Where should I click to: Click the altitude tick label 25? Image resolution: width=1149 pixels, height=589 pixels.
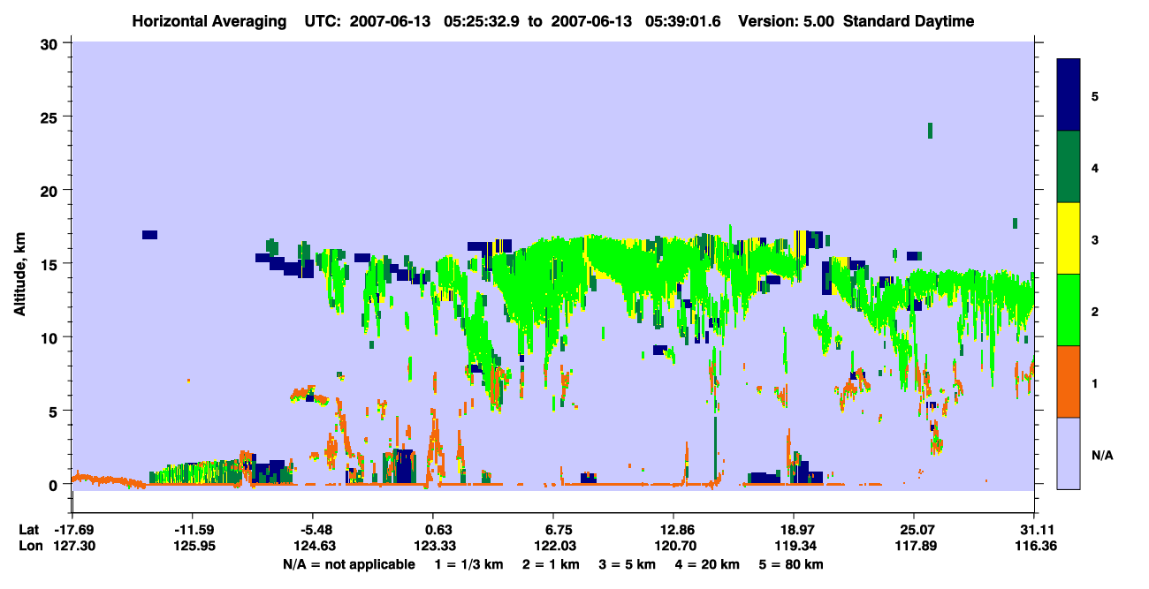pyautogui.click(x=51, y=117)
